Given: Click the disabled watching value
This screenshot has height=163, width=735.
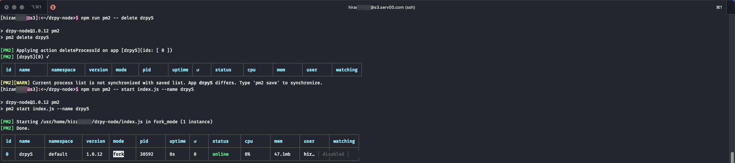Looking at the screenshot, I should pos(333,154).
